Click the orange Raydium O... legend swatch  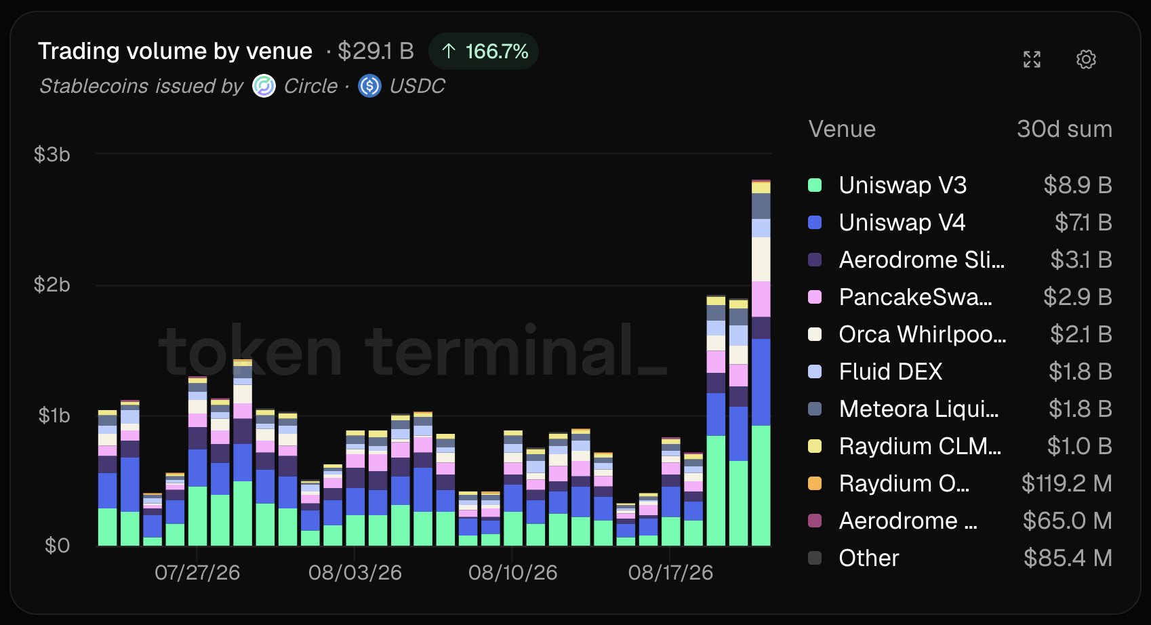click(815, 483)
